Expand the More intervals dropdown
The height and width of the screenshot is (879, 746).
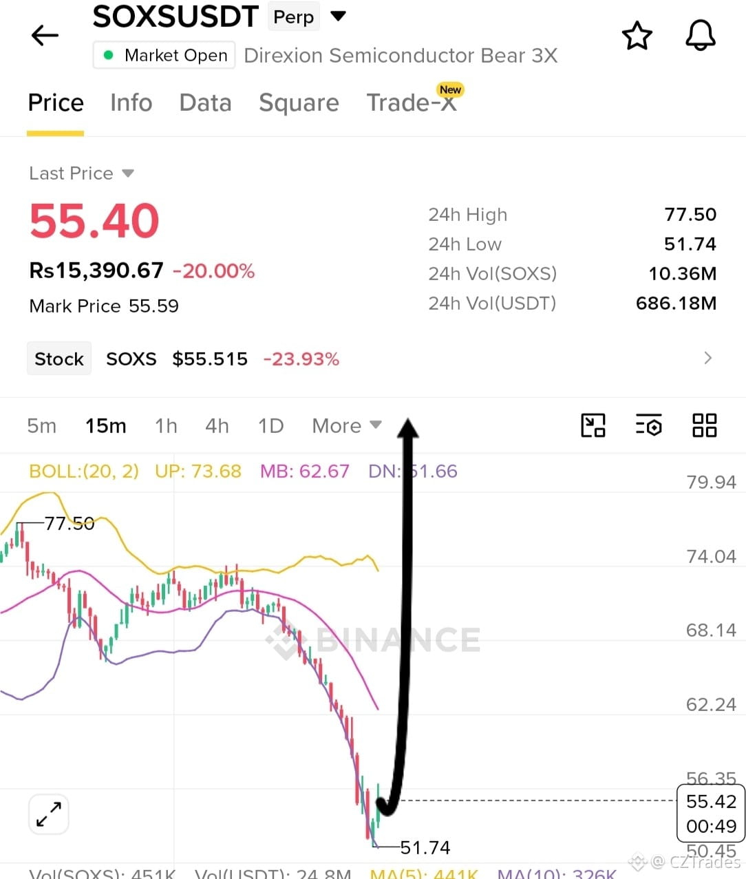tap(347, 426)
